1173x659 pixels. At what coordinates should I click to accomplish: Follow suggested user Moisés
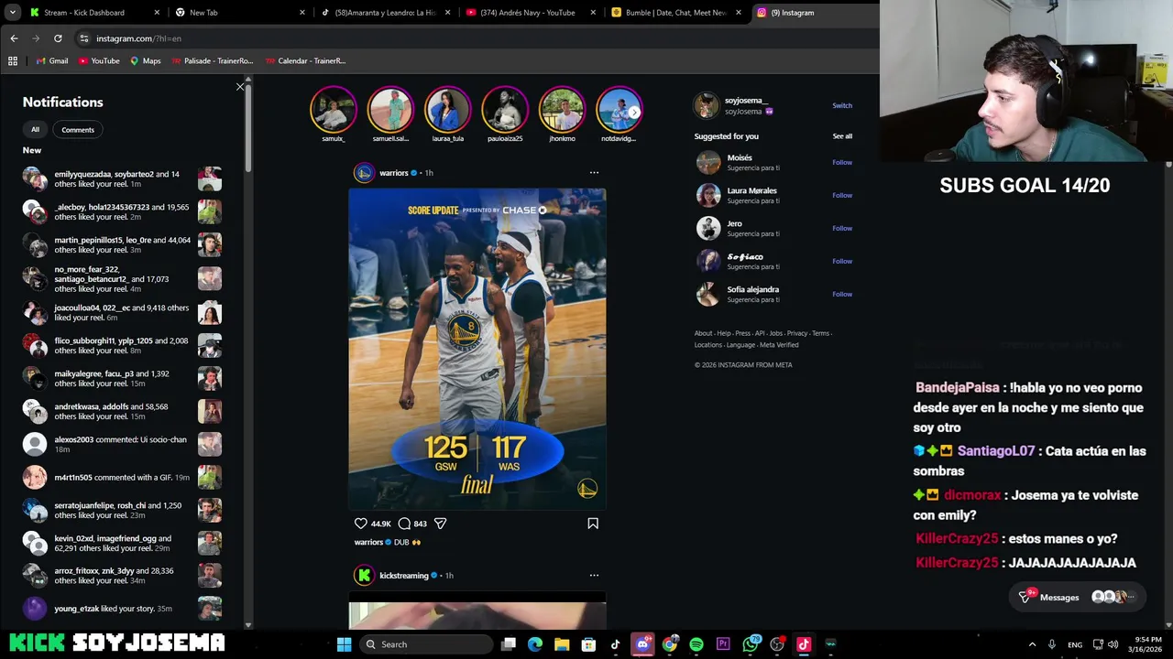(842, 162)
